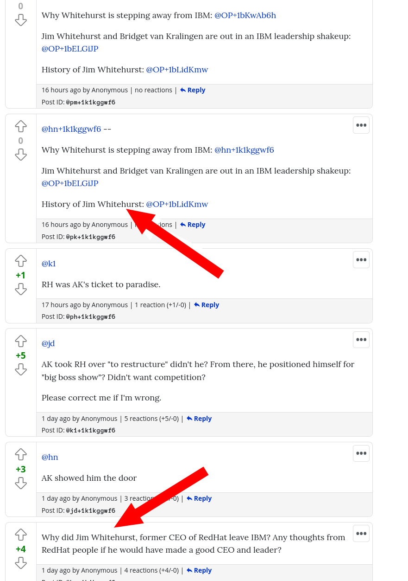Downvote the post with ID @pk+1k1kggwf6
The width and height of the screenshot is (408, 581).
(x=21, y=155)
